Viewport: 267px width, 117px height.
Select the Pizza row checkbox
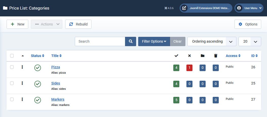click(12, 67)
